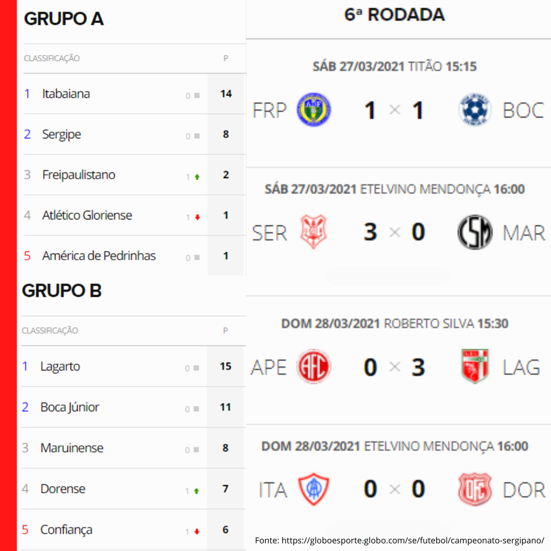This screenshot has width=551, height=551.
Task: Click the Dorense team crest
Action: pos(474,489)
